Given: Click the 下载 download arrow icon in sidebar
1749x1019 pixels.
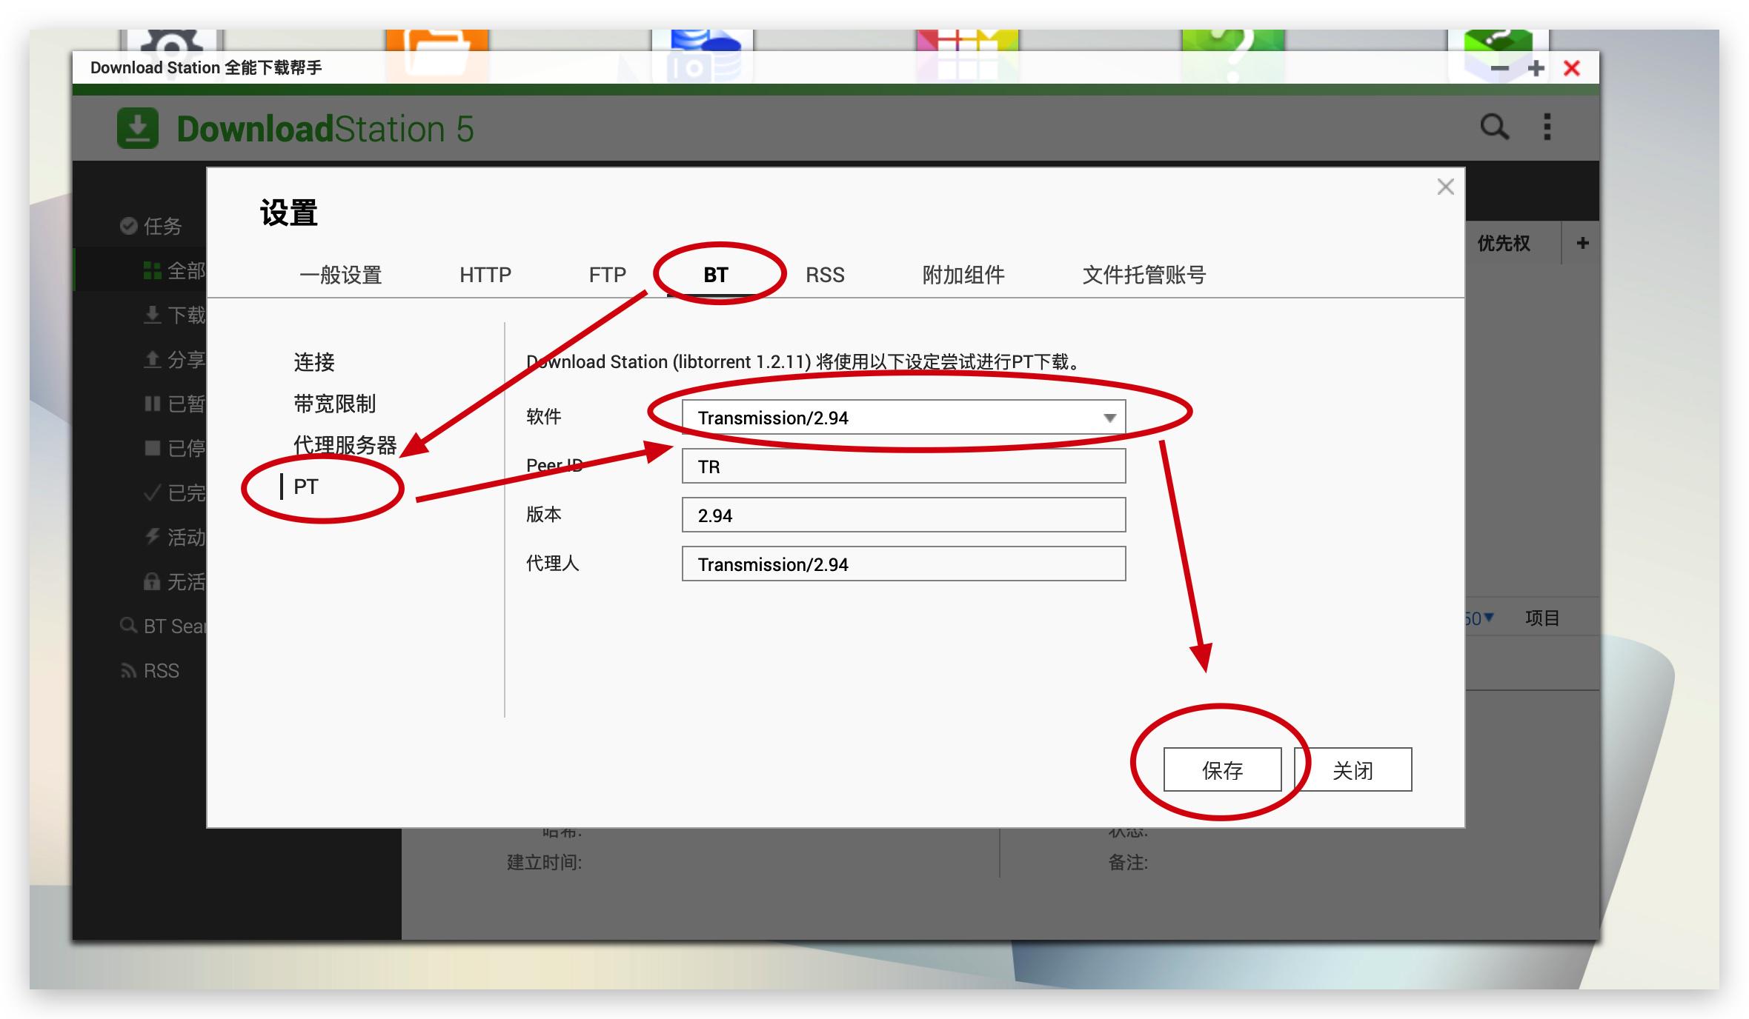Looking at the screenshot, I should 153,315.
